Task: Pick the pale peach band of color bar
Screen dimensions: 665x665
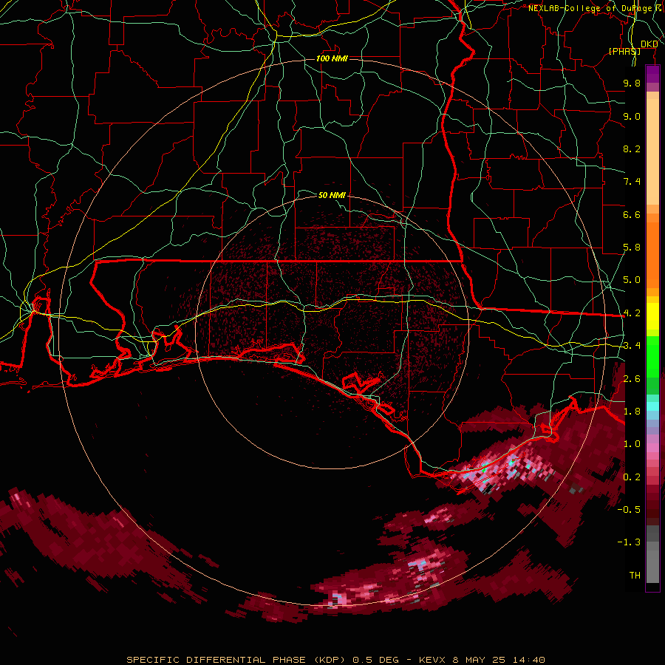Action: point(652,151)
